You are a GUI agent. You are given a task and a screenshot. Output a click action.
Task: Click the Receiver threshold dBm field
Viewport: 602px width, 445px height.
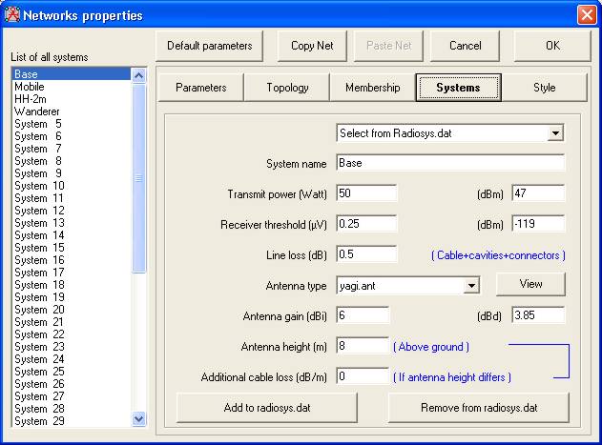538,224
